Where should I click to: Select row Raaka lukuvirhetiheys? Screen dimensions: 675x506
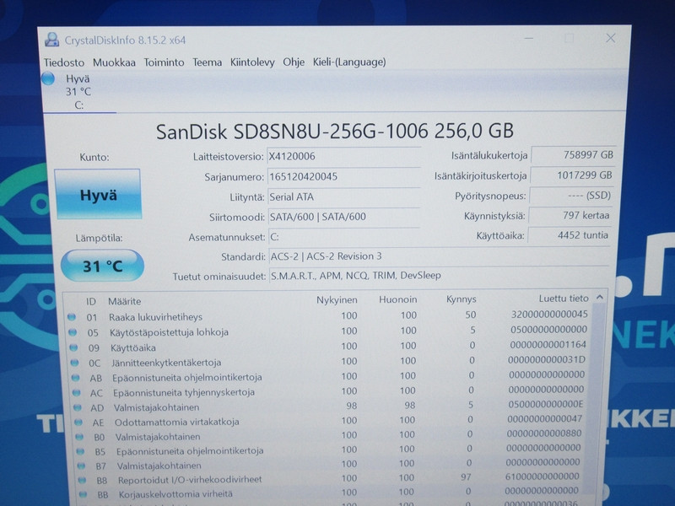(x=328, y=315)
